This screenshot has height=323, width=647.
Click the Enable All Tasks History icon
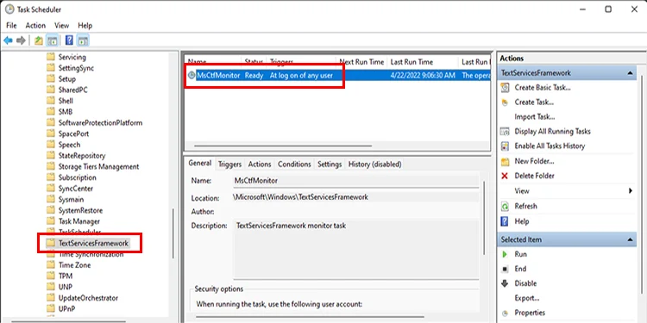pyautogui.click(x=505, y=146)
